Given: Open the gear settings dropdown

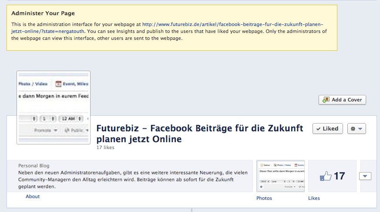Looking at the screenshot, I should coord(356,129).
